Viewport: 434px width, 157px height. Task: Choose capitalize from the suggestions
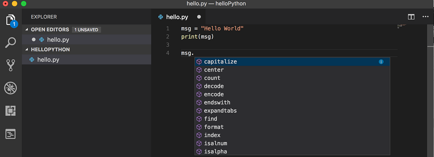coord(292,62)
